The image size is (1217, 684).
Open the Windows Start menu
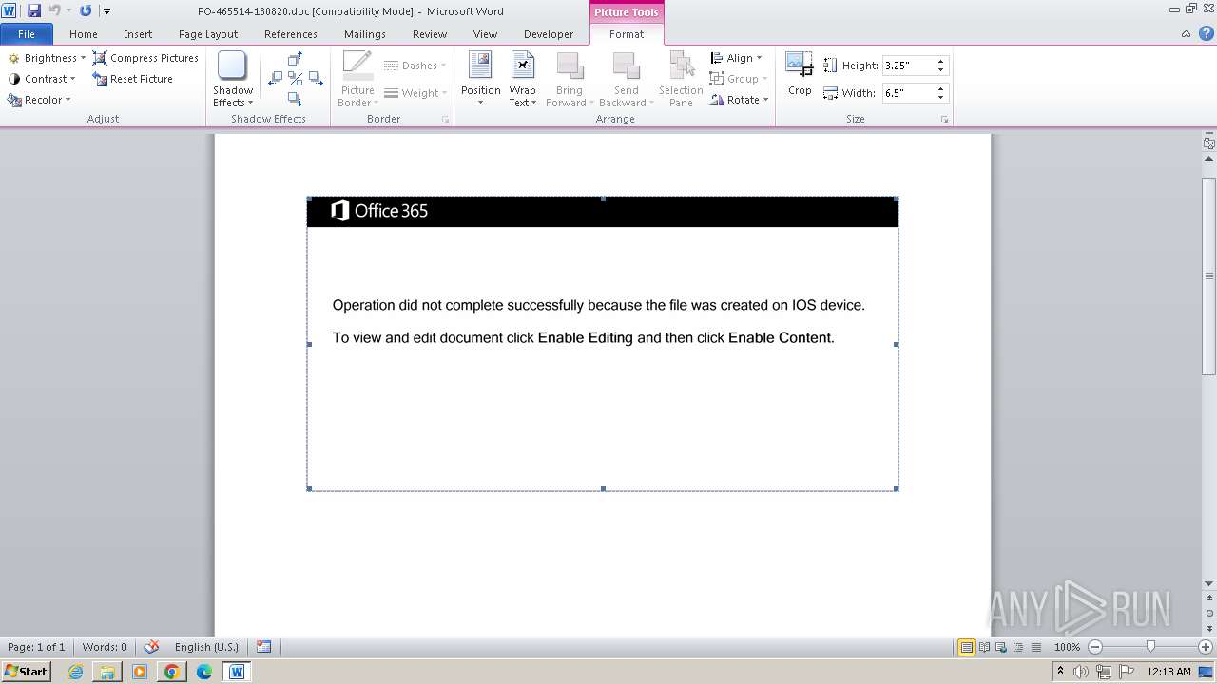click(x=27, y=671)
